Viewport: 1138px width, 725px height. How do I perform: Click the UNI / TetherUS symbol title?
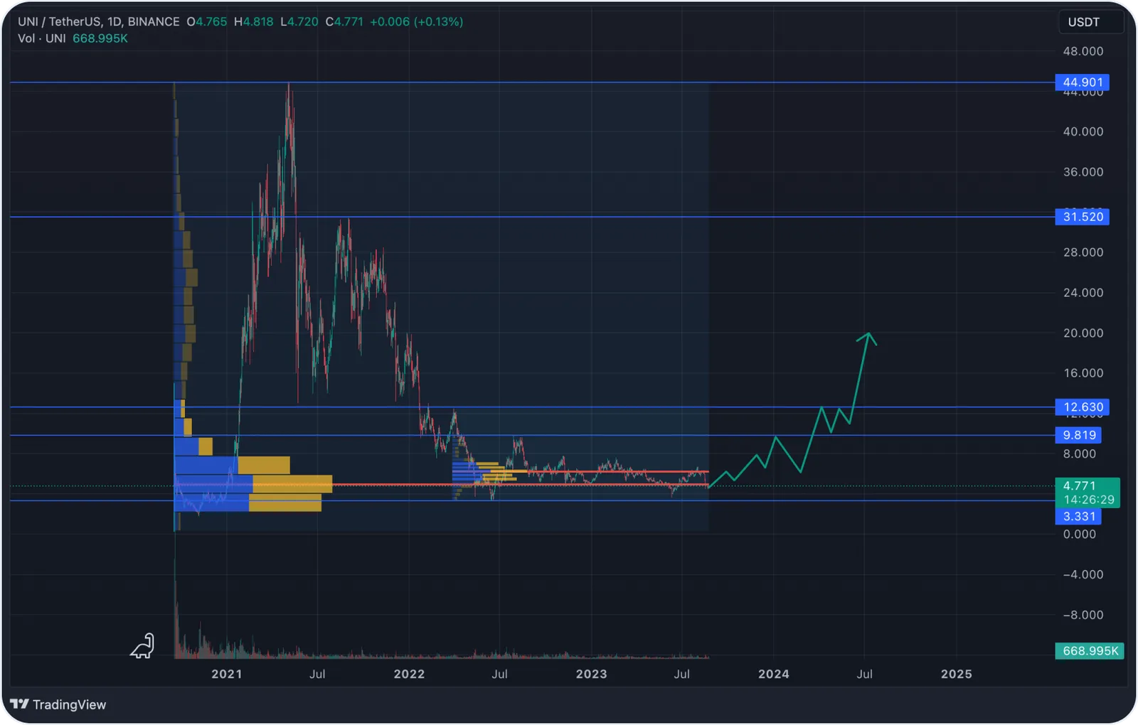[99, 22]
